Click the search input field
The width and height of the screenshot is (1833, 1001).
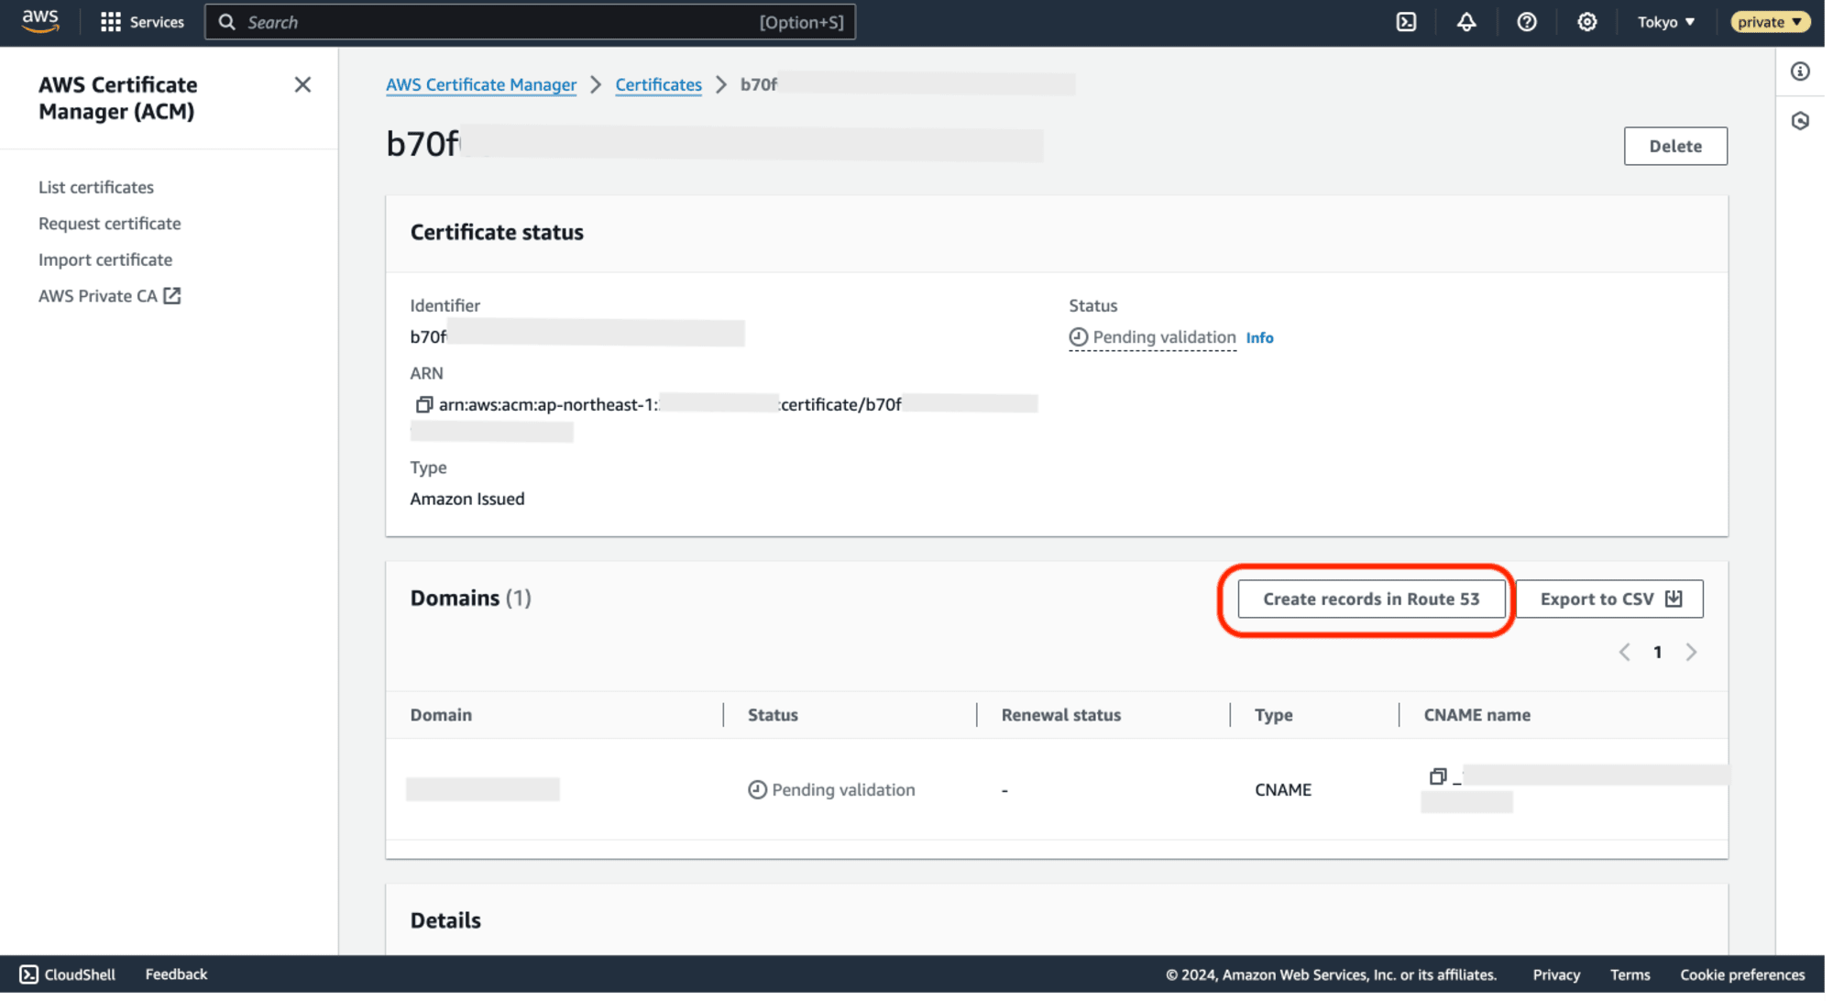tap(530, 22)
